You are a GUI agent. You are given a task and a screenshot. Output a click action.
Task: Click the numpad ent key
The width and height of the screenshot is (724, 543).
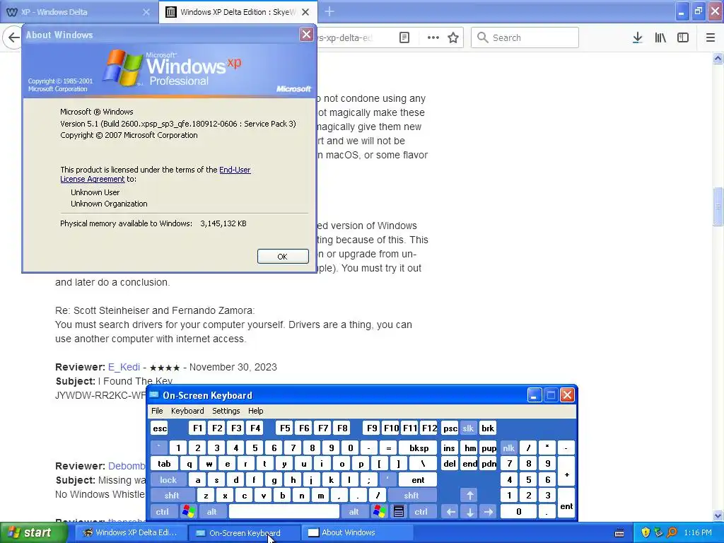coord(566,503)
